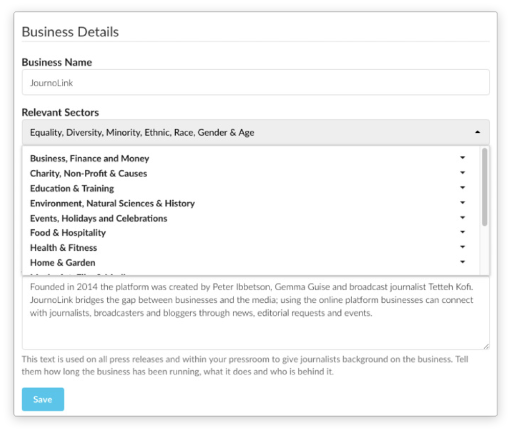Focus the Business Name input field
Screen dimensions: 511x432
tap(255, 83)
